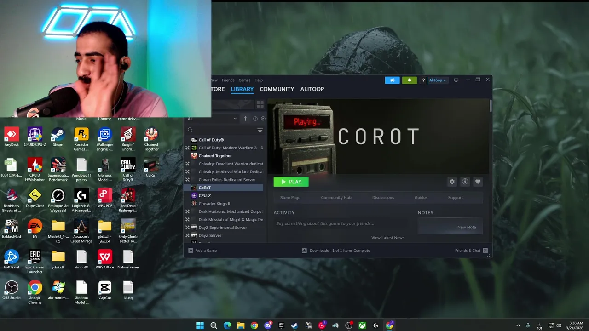Open the Friends menu in Steam
Image resolution: width=589 pixels, height=331 pixels.
pyautogui.click(x=228, y=80)
